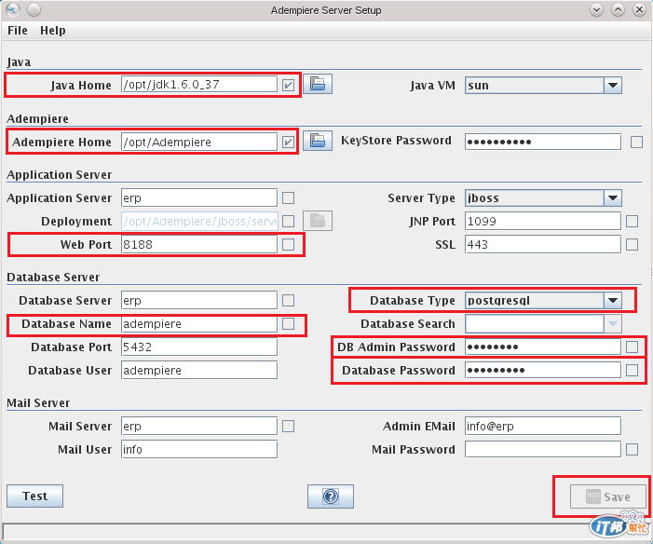The width and height of the screenshot is (653, 544).
Task: Toggle the Database Name checkbox
Action: [x=288, y=323]
